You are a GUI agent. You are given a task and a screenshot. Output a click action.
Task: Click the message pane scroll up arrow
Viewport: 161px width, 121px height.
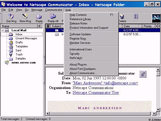point(158,70)
